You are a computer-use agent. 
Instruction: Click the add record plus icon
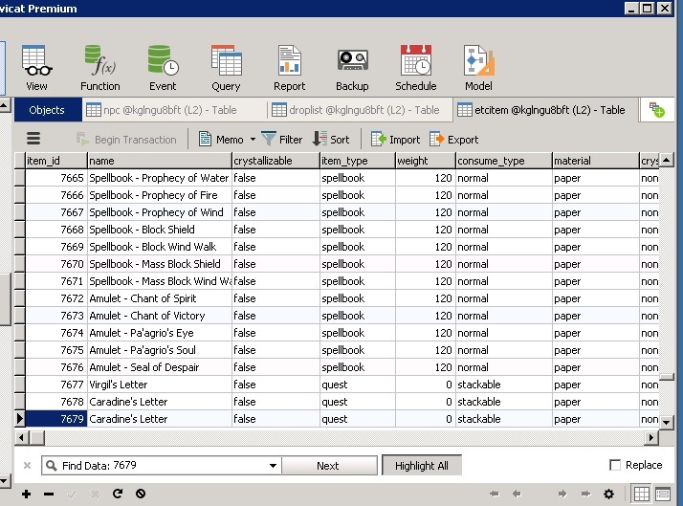pyautogui.click(x=26, y=494)
